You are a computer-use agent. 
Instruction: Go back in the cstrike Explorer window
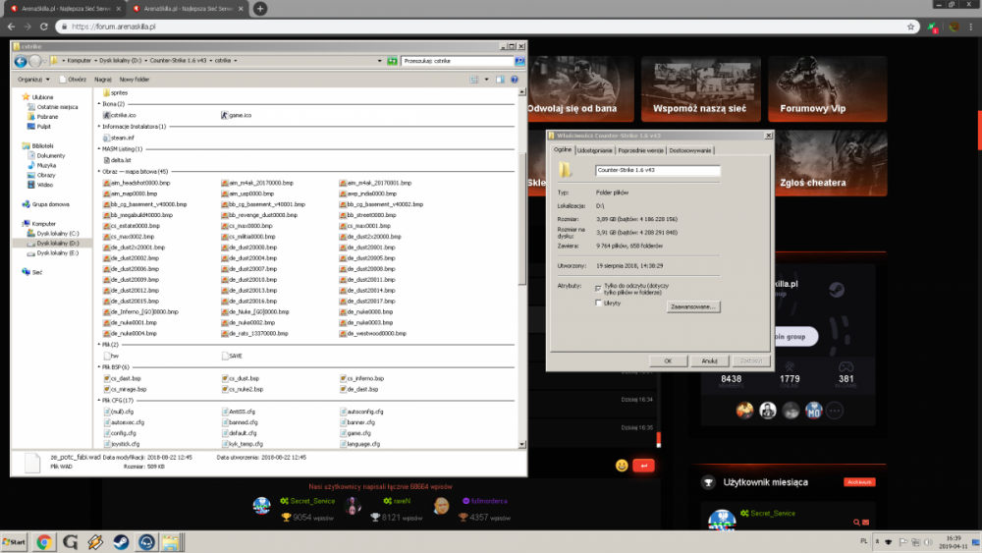pos(20,61)
